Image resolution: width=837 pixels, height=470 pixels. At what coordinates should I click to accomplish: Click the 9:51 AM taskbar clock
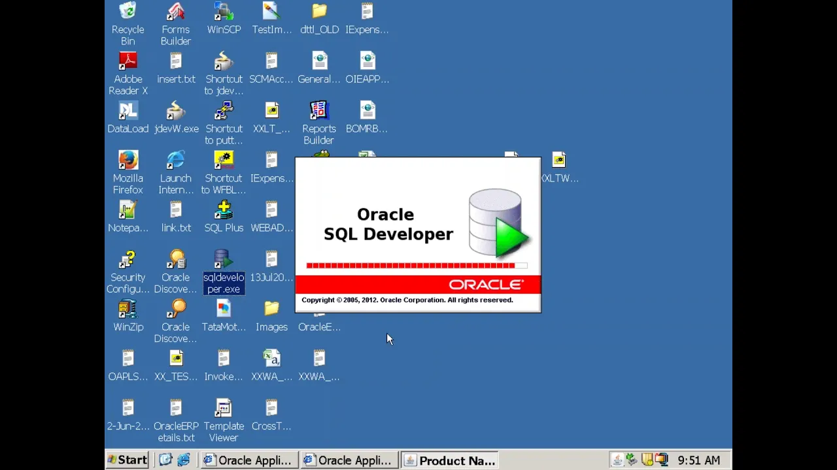pyautogui.click(x=699, y=460)
